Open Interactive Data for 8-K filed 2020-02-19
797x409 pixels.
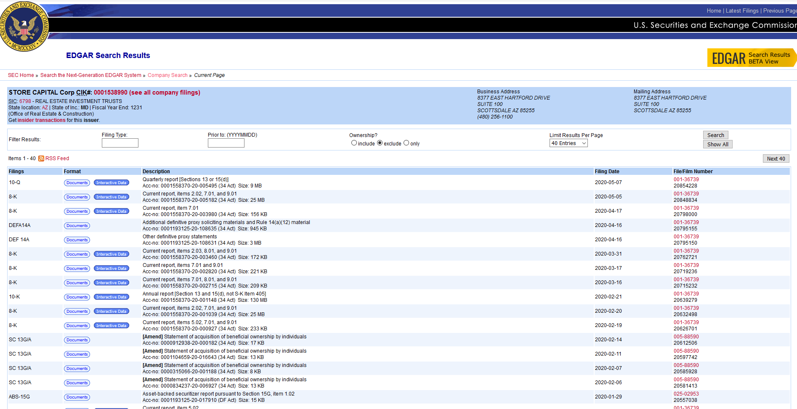(111, 326)
